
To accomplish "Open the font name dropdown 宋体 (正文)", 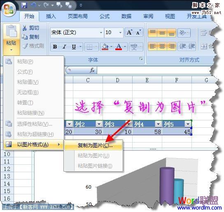I will [x=101, y=32].
